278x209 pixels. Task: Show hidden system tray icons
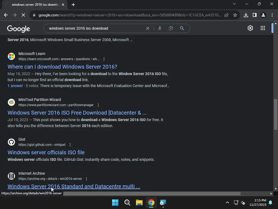tap(228, 202)
